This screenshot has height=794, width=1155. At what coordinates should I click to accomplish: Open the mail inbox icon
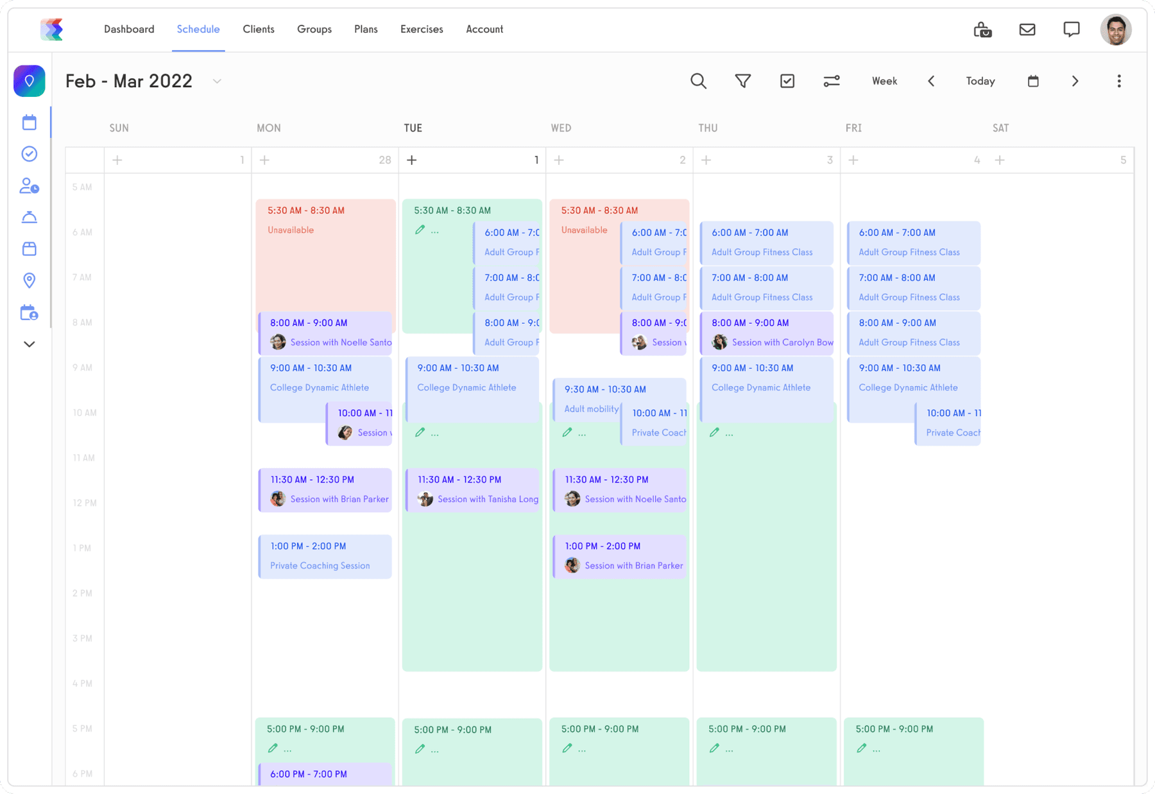[x=1027, y=30]
